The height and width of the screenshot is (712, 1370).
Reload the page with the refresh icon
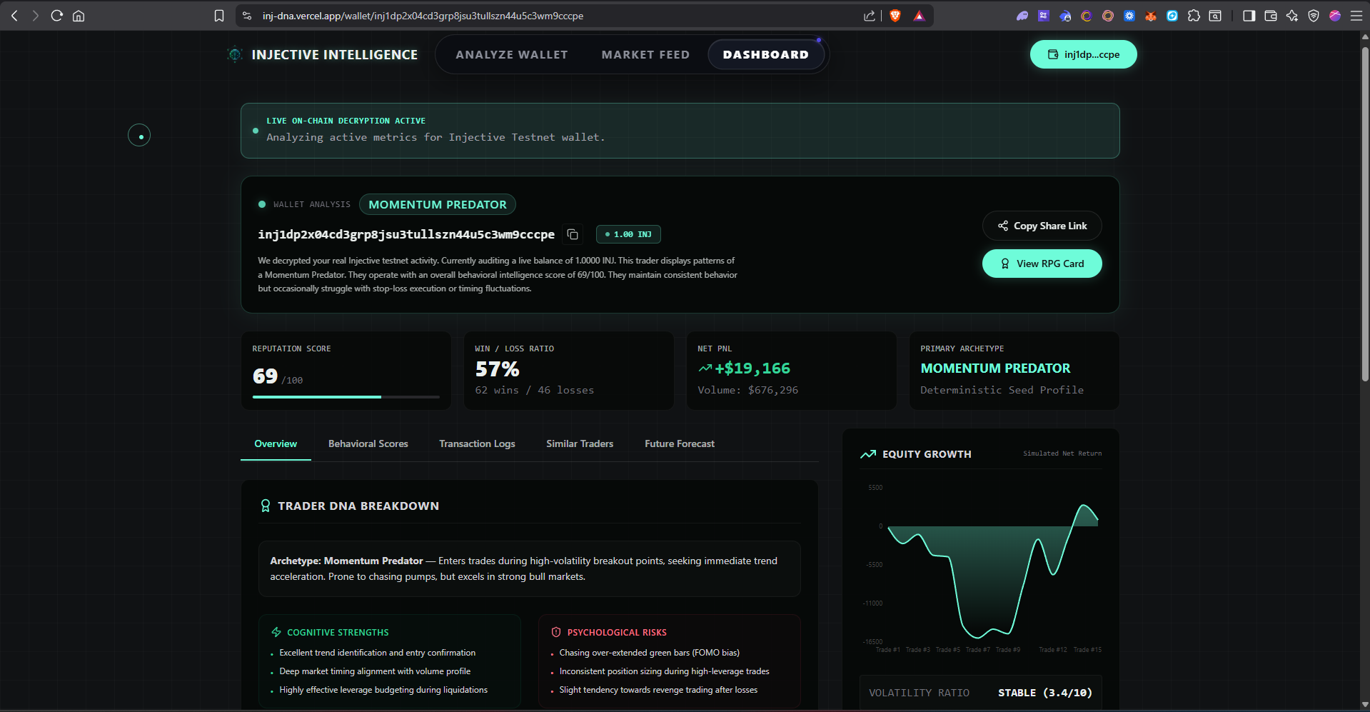[57, 16]
